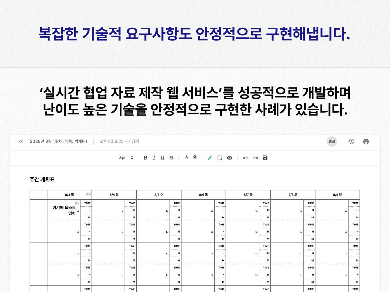Select the 8/6 목 header cell
390x292 pixels.
click(204, 195)
